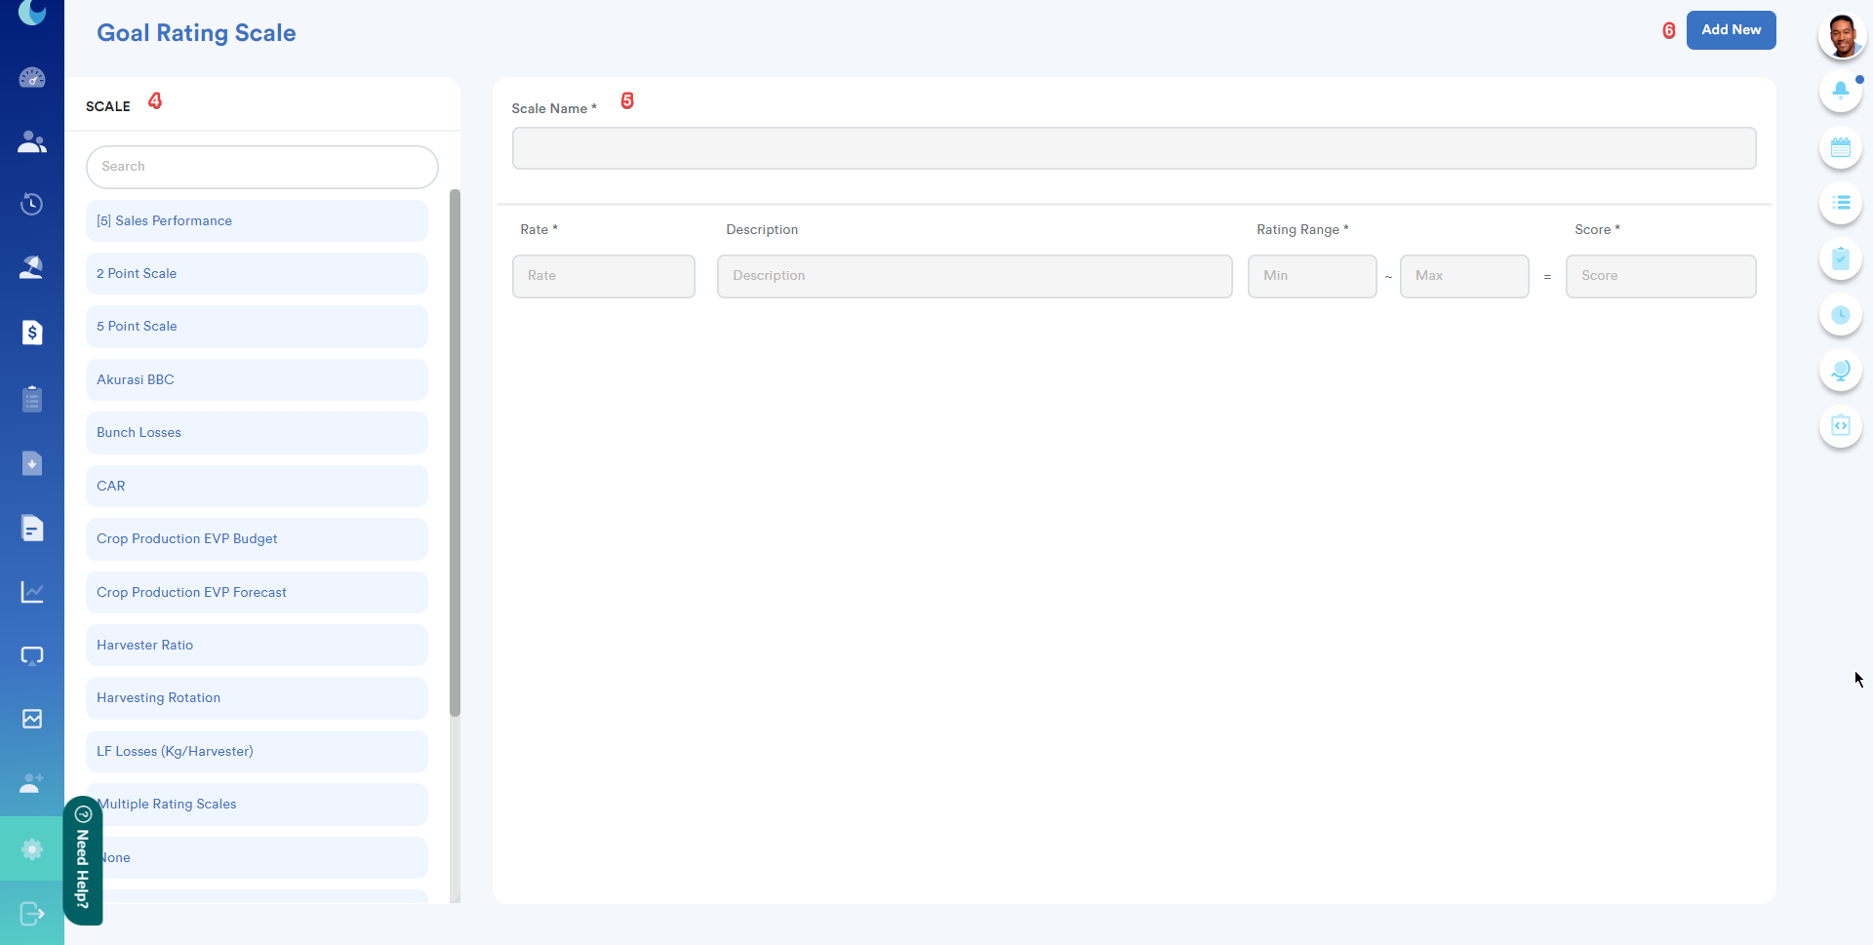Screen dimensions: 1873x945
Task: Select the None scale item
Action: click(x=257, y=858)
